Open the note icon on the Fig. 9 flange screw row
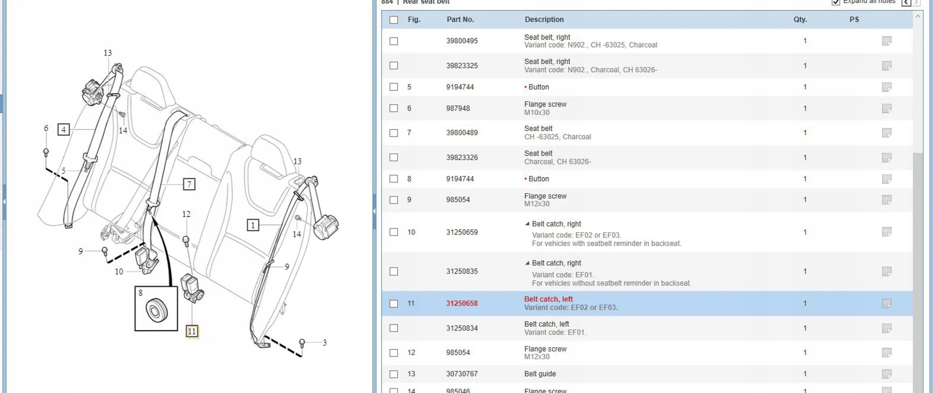This screenshot has height=393, width=933. point(887,200)
